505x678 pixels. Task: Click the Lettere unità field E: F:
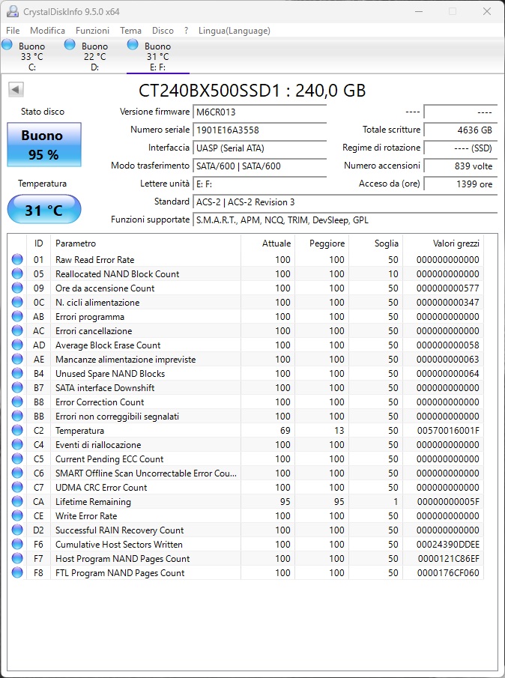259,184
